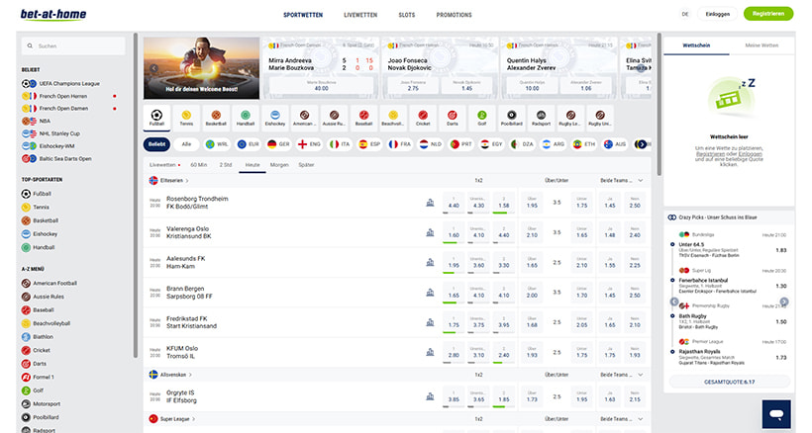Click the Registrieren button

(768, 14)
